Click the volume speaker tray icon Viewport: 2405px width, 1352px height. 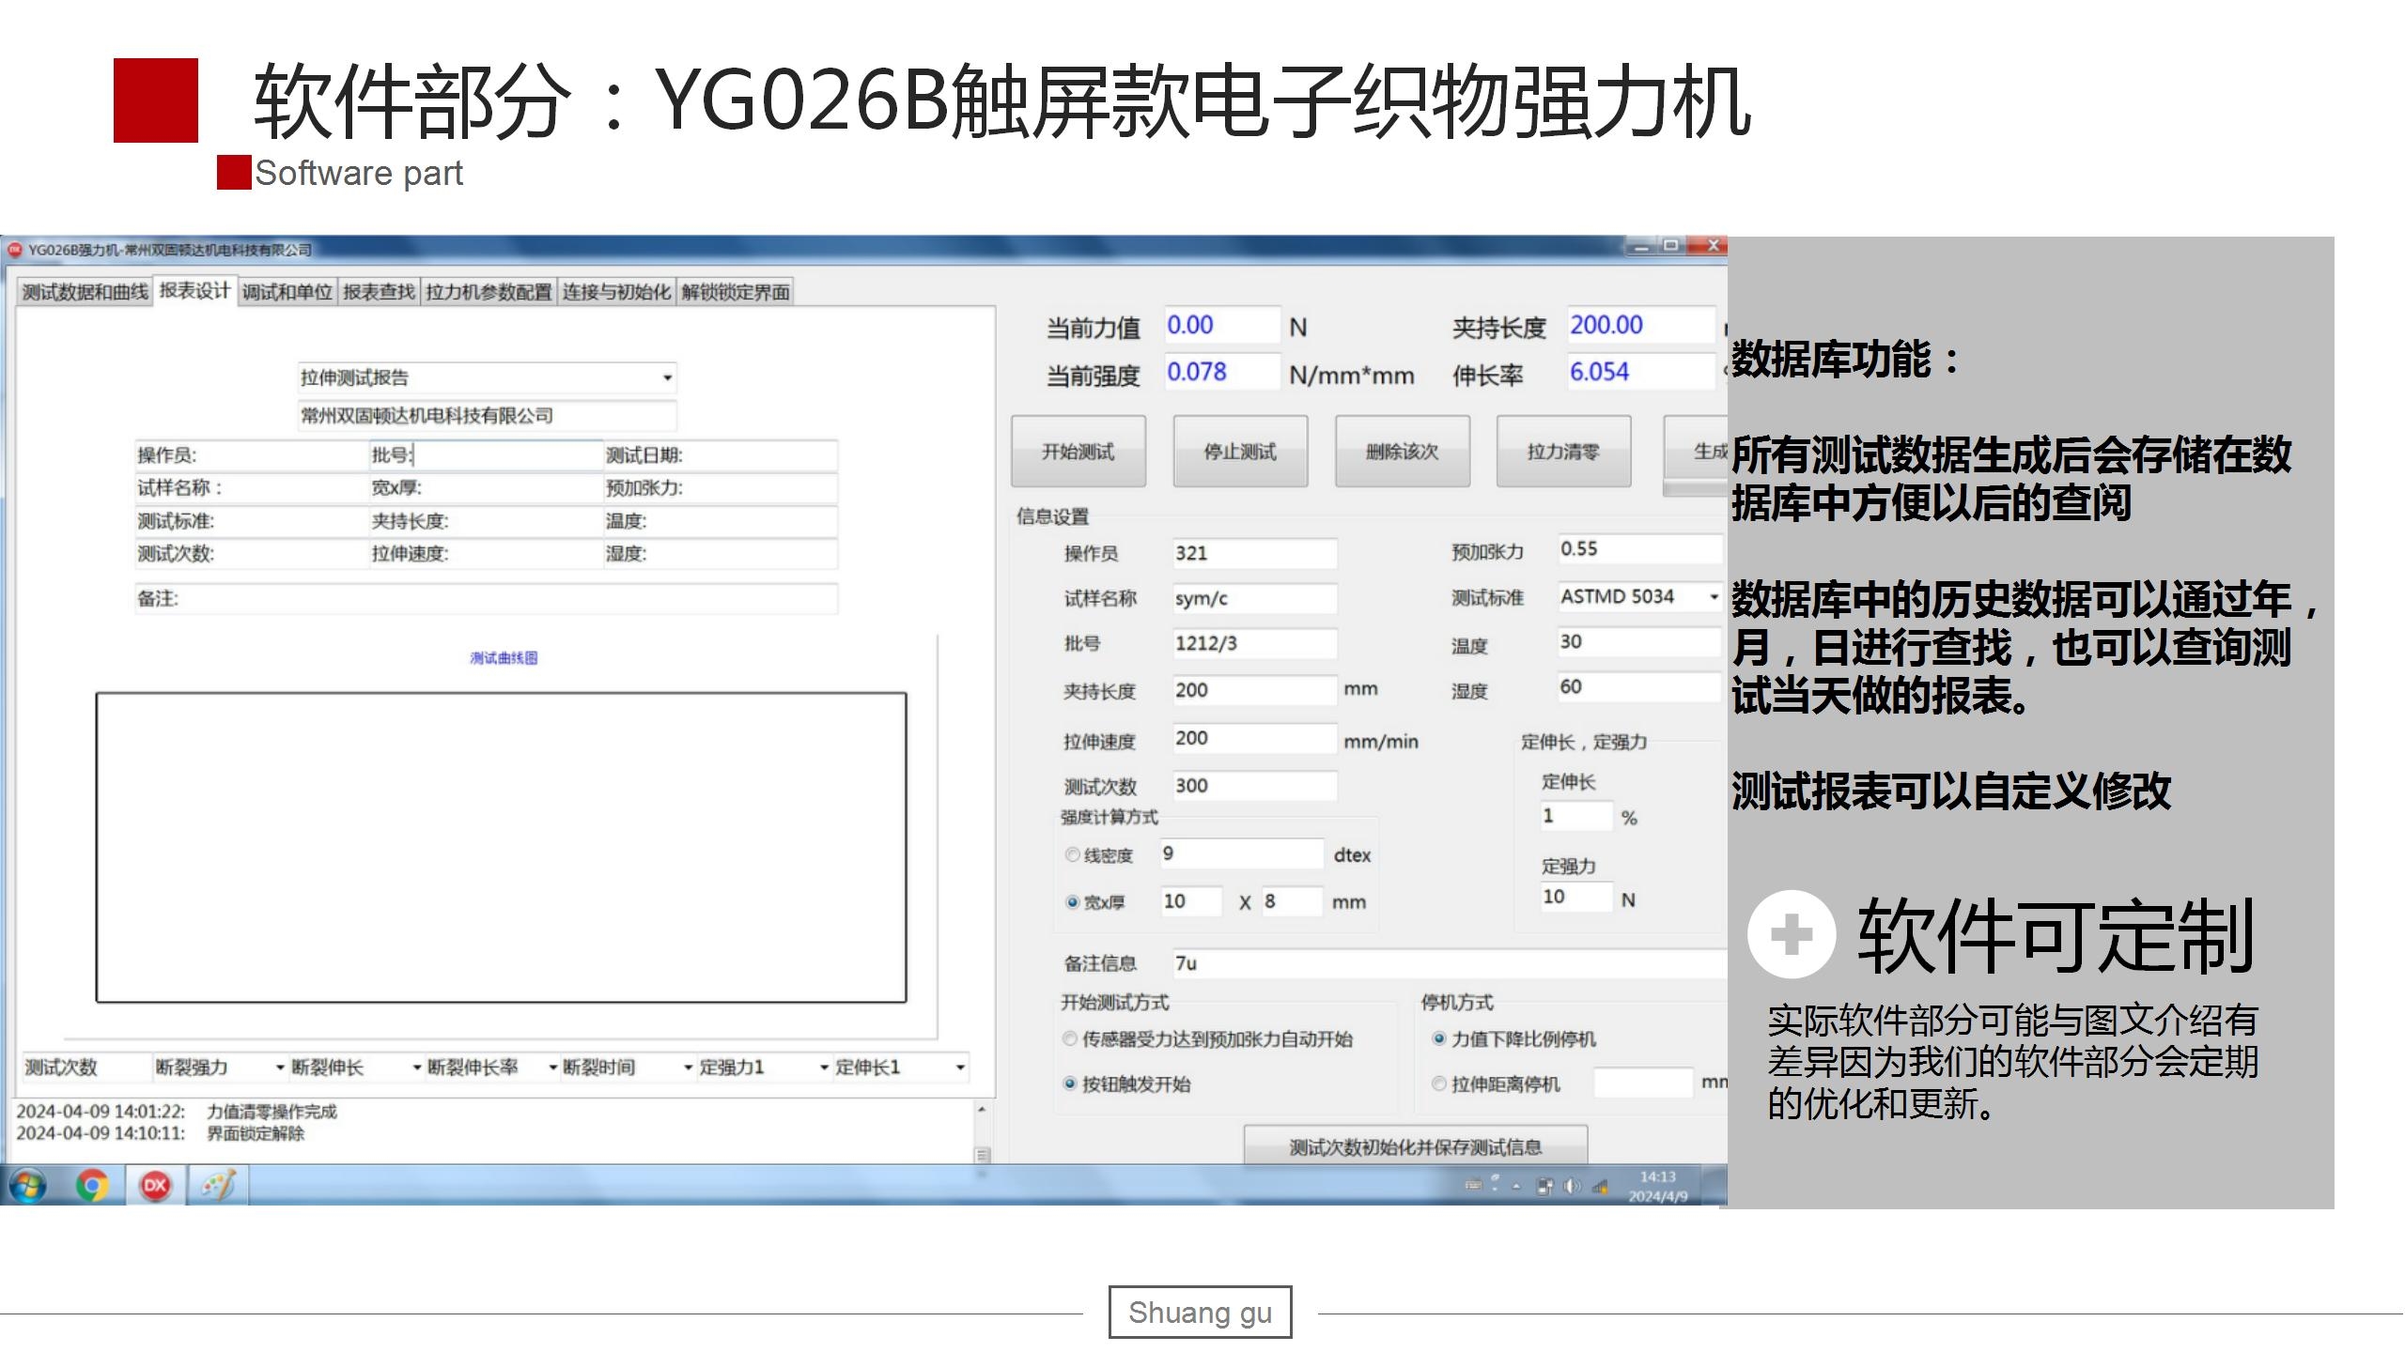[1571, 1187]
